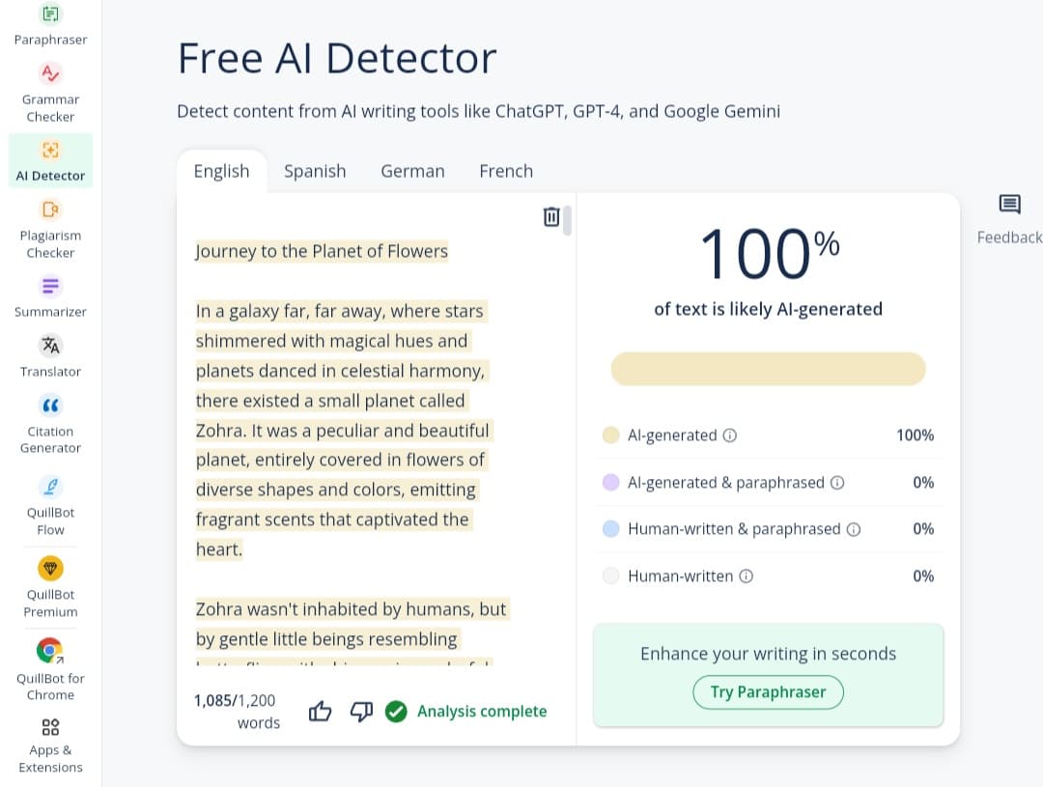Switch to the German tab
1043x787 pixels.
(x=412, y=171)
